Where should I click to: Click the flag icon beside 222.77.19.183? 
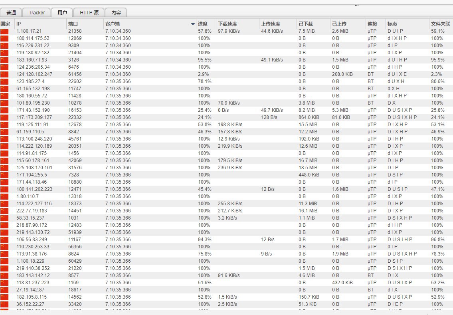pos(4,211)
